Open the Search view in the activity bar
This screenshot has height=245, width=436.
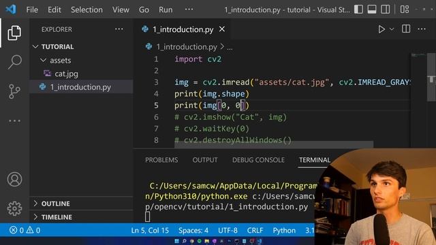coord(14,62)
